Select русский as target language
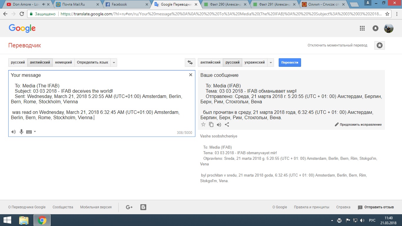 232,62
